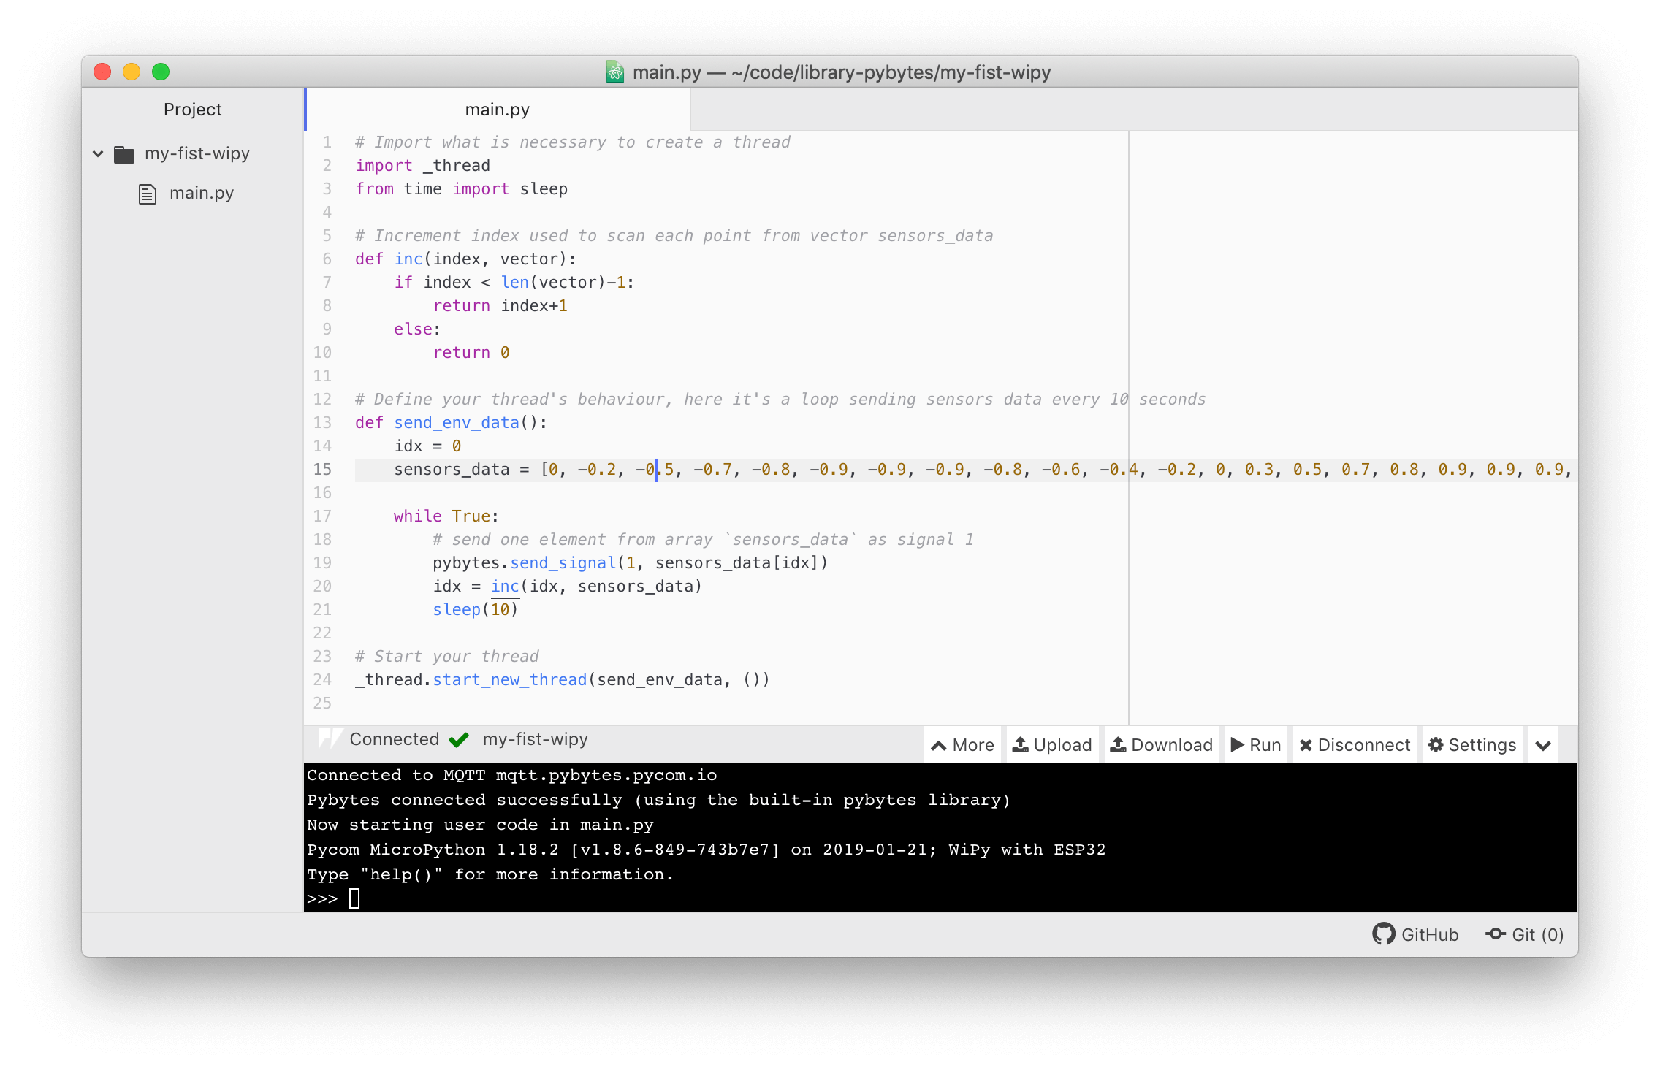
Task: Collapse terminal with the down chevron
Action: tap(1543, 746)
